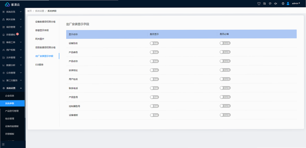306x148 pixels.
Task: Expand 用户权限 using its chevron
Action: (x=21, y=50)
